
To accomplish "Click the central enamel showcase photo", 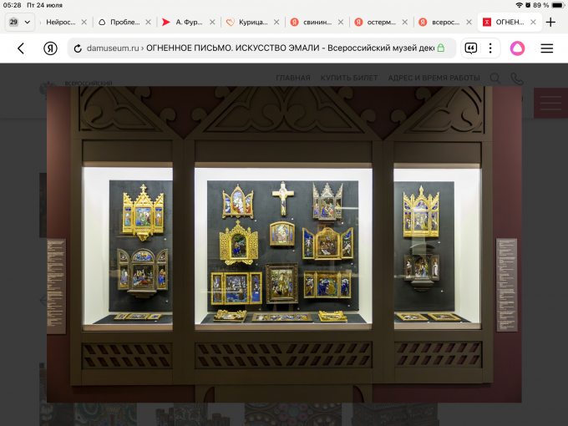I will coord(284,244).
